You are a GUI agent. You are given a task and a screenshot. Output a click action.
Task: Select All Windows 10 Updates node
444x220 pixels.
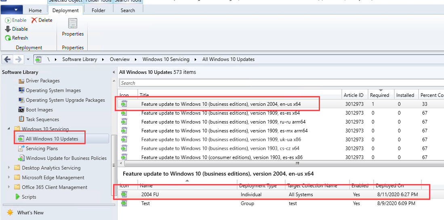tap(62, 138)
